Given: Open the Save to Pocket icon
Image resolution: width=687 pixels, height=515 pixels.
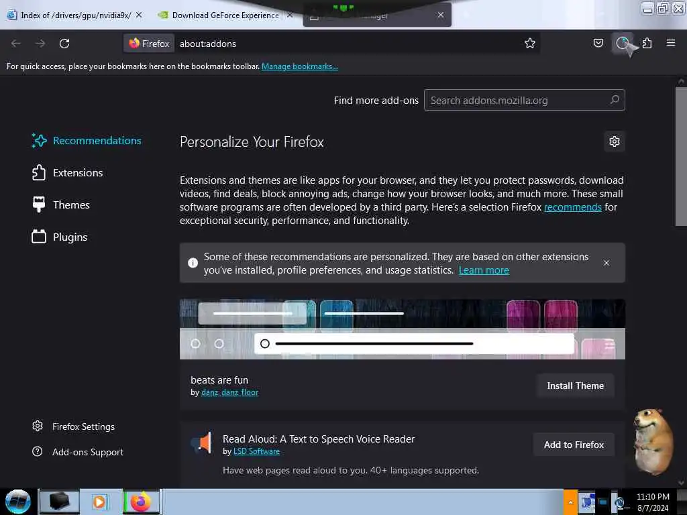Looking at the screenshot, I should point(598,43).
